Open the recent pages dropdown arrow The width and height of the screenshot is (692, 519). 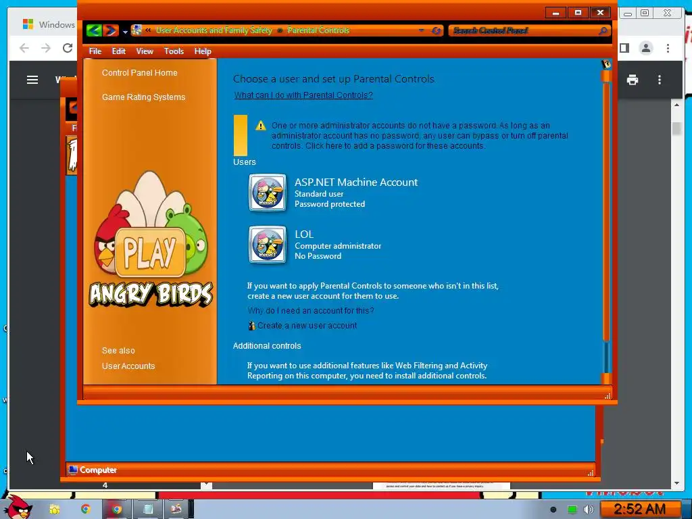125,31
